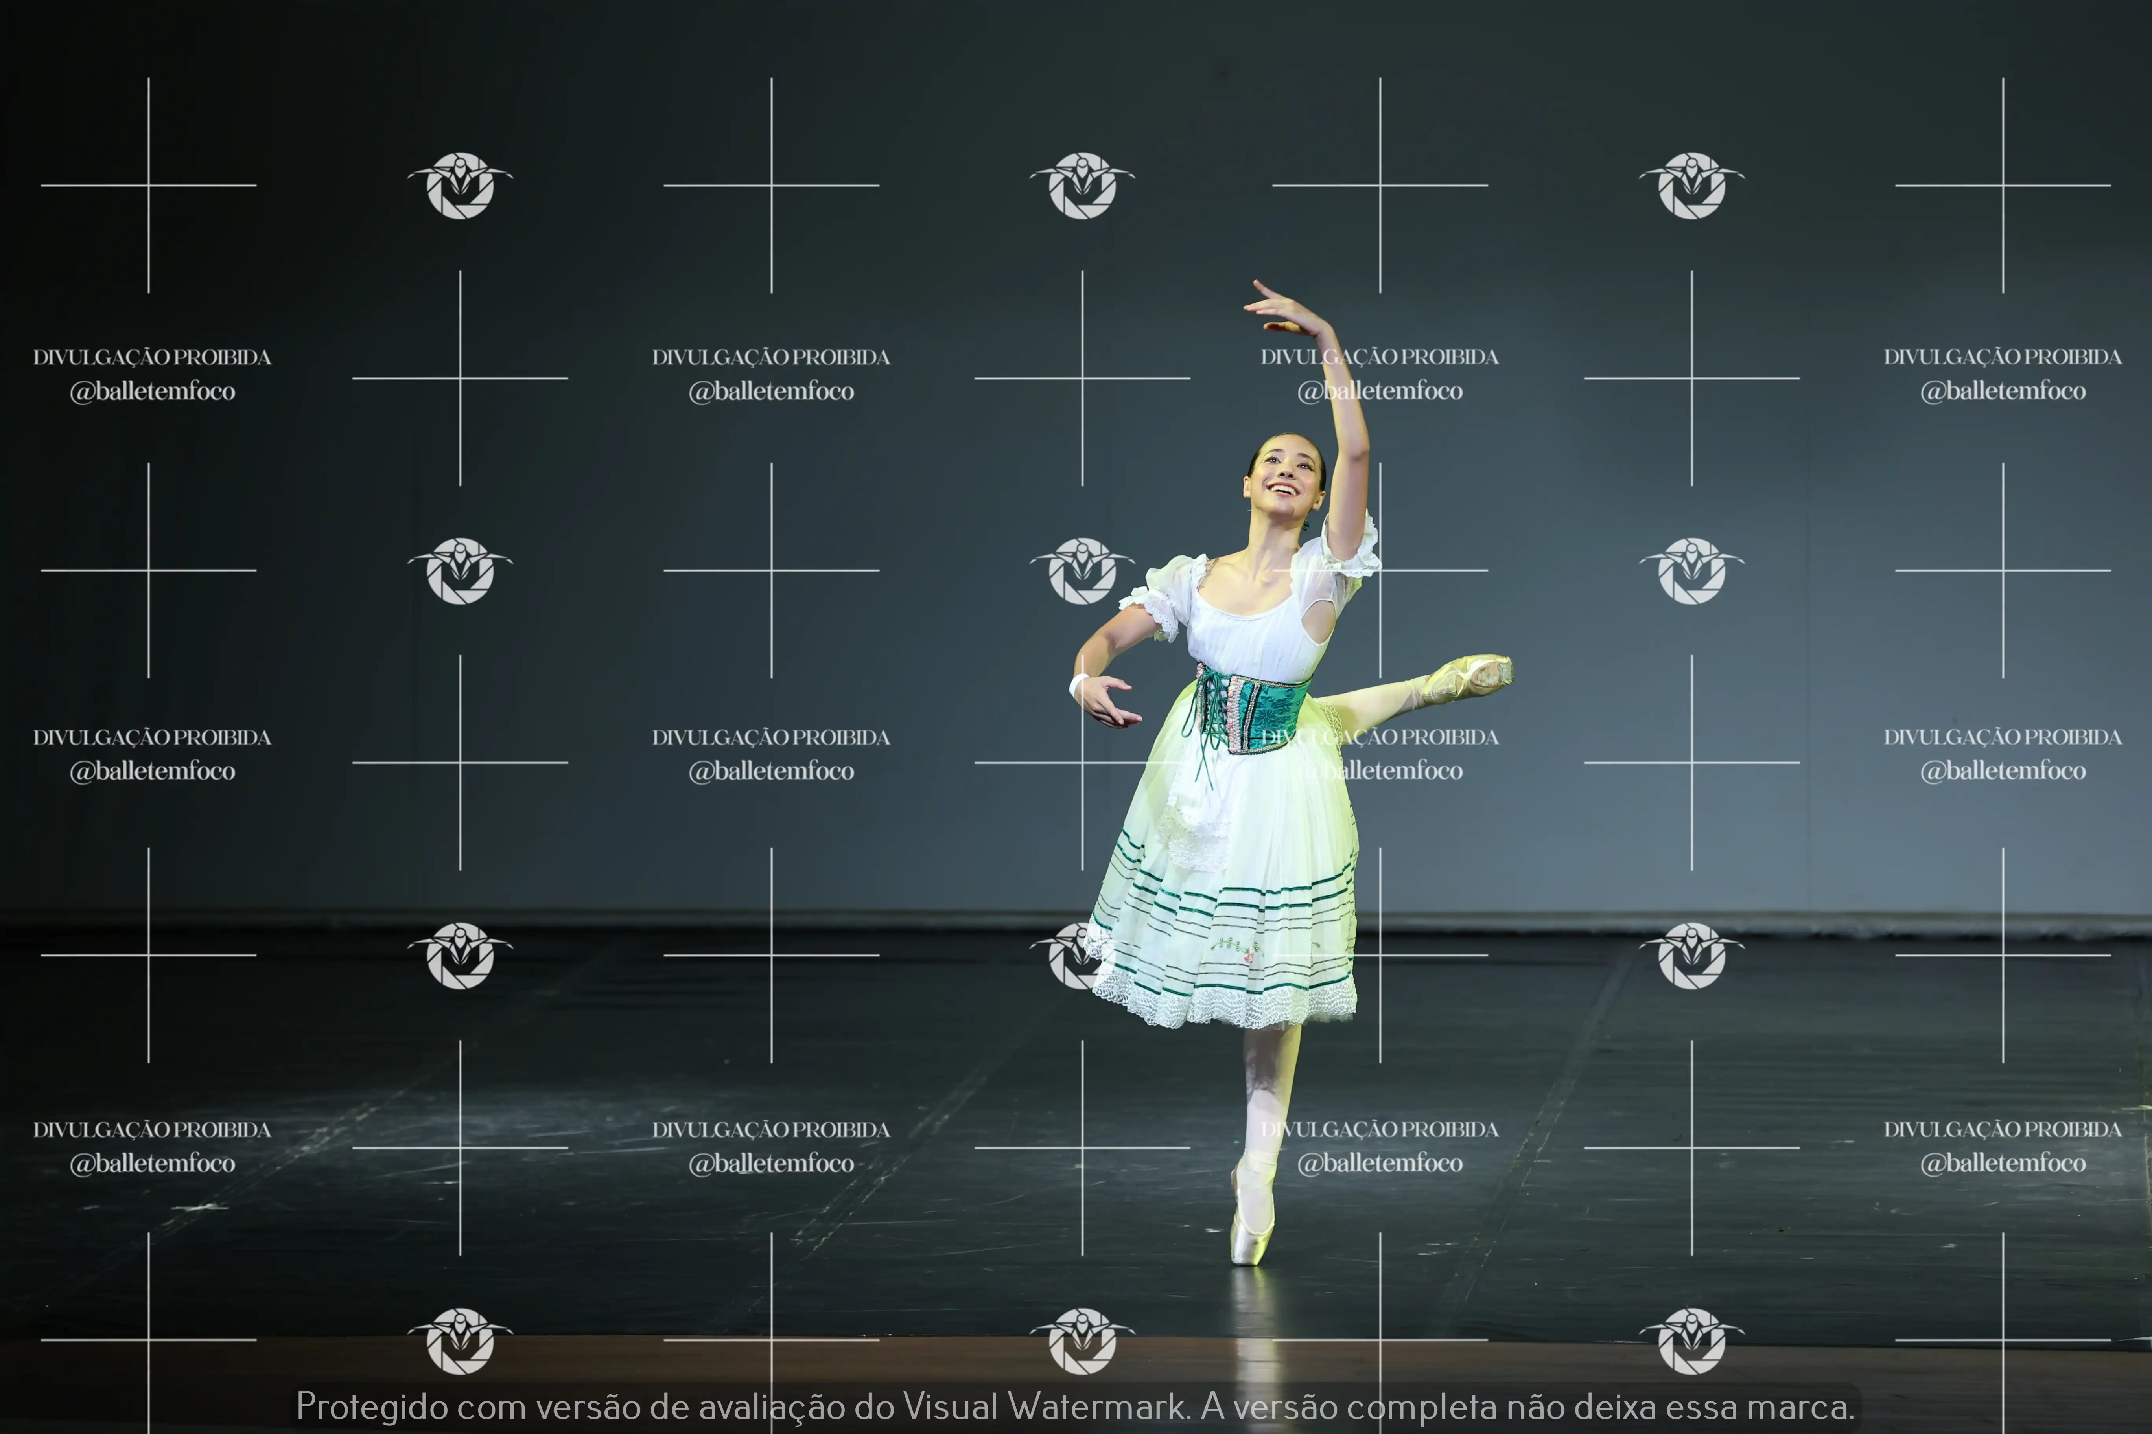Click the camera logo watermark nearest the top-right corner
This screenshot has height=1434, width=2152.
(x=1692, y=186)
